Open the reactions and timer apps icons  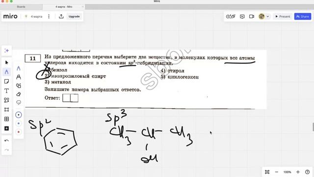pos(231,16)
